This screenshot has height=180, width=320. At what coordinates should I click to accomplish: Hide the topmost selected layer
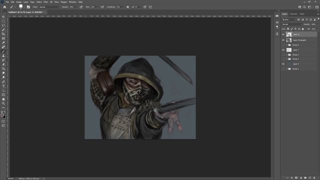283,34
